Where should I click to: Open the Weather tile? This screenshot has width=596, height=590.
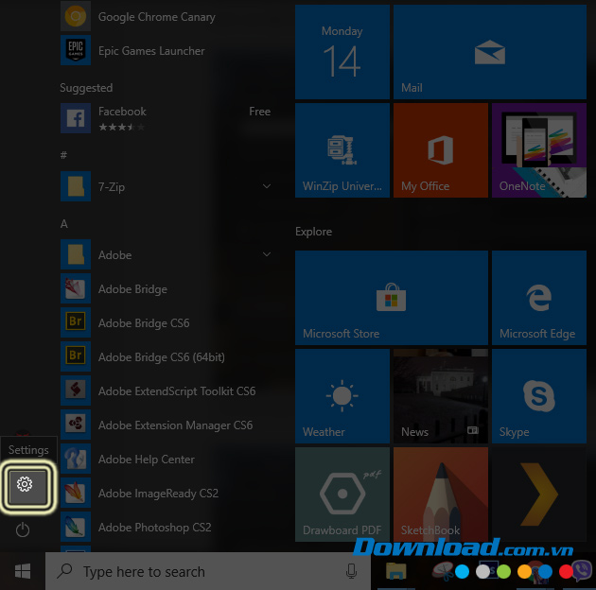coord(342,396)
